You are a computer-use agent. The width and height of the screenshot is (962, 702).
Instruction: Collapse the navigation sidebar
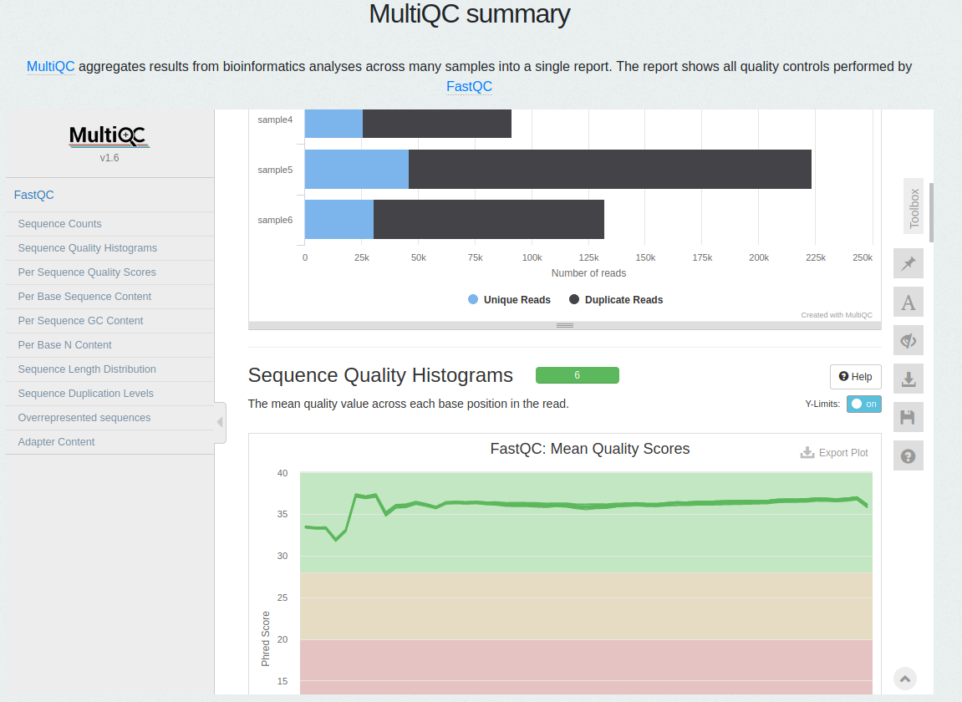pos(221,420)
